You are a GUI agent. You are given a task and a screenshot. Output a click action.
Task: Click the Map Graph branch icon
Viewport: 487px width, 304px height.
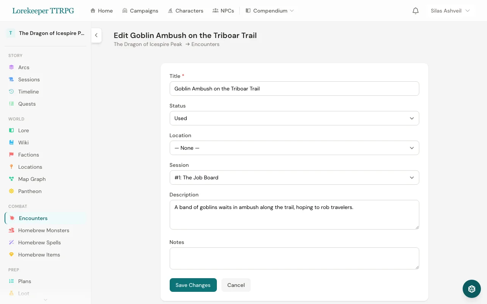click(11, 179)
